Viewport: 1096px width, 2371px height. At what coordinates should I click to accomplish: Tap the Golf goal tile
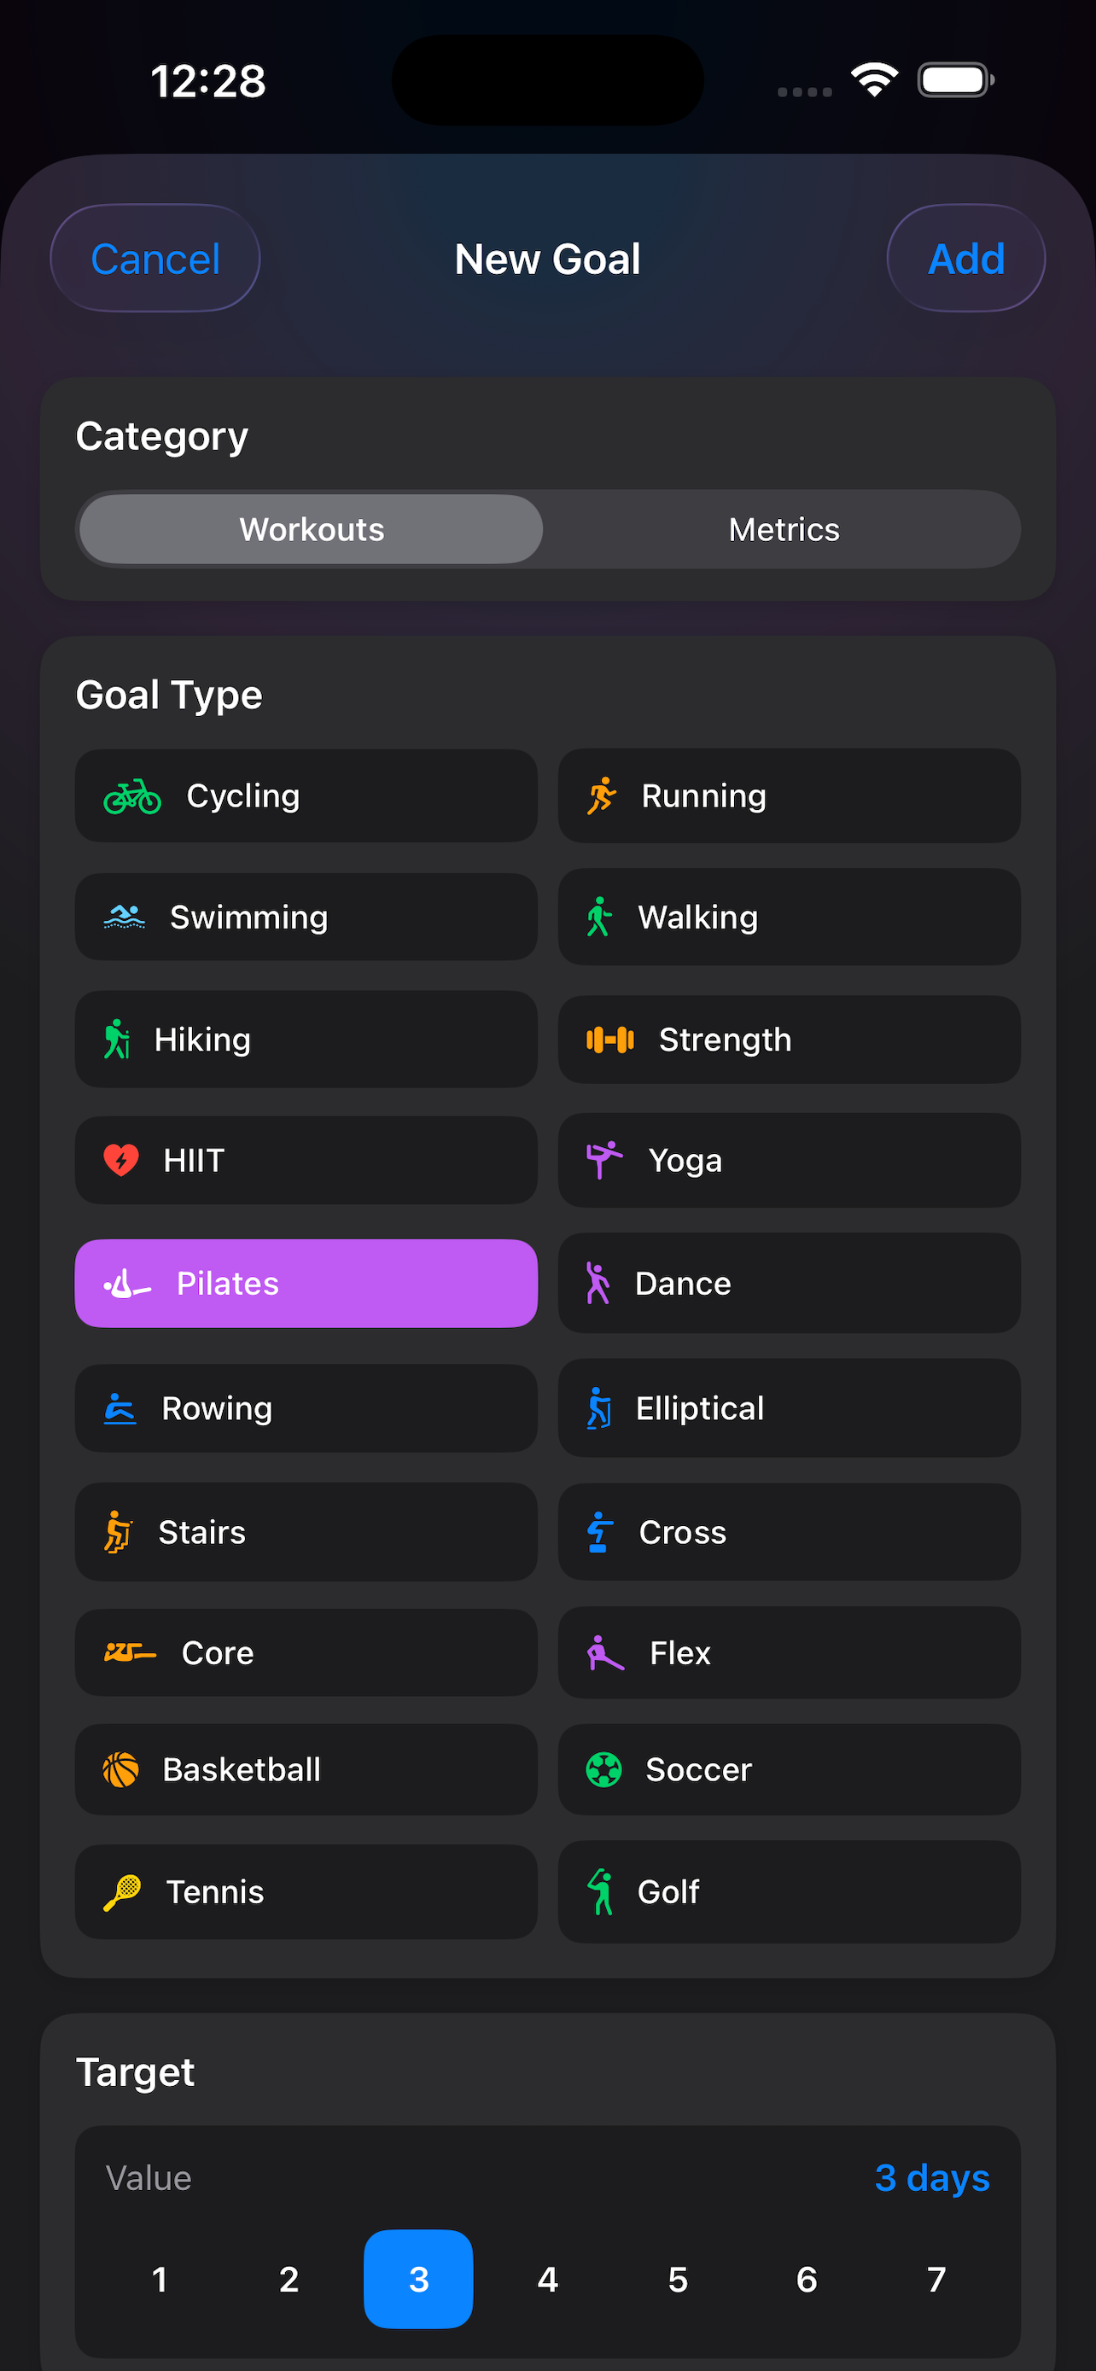coord(788,1891)
